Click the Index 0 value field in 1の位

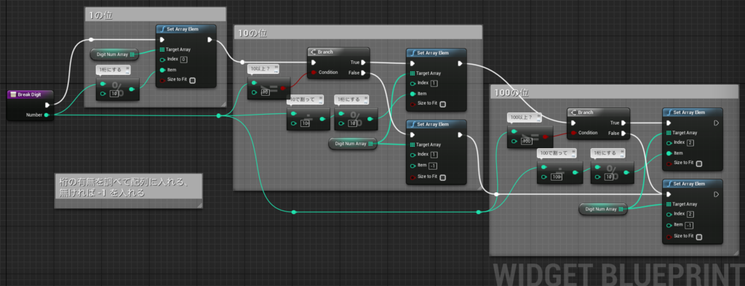pyautogui.click(x=183, y=60)
